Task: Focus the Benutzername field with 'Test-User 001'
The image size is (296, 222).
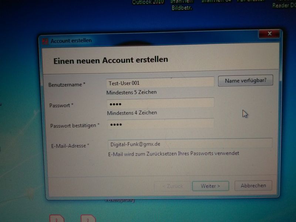Action: pos(160,82)
